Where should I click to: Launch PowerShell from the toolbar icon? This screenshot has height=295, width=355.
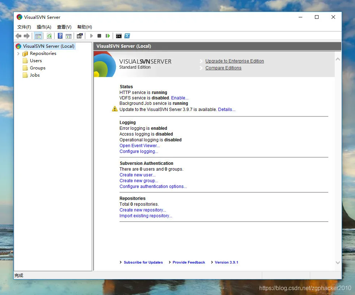pyautogui.click(x=127, y=35)
